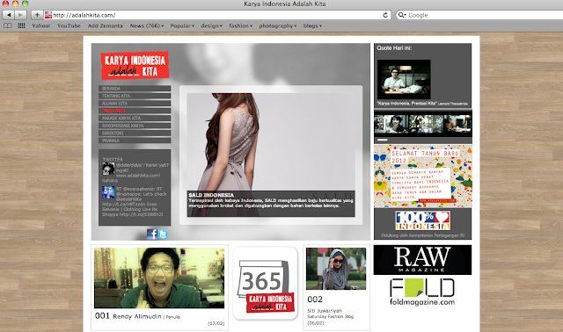Click the second tweet's blue avatar

(x=108, y=192)
